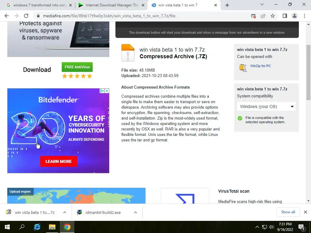This screenshot has width=311, height=233.
Task: Open the notification center icon
Action: 302,227
